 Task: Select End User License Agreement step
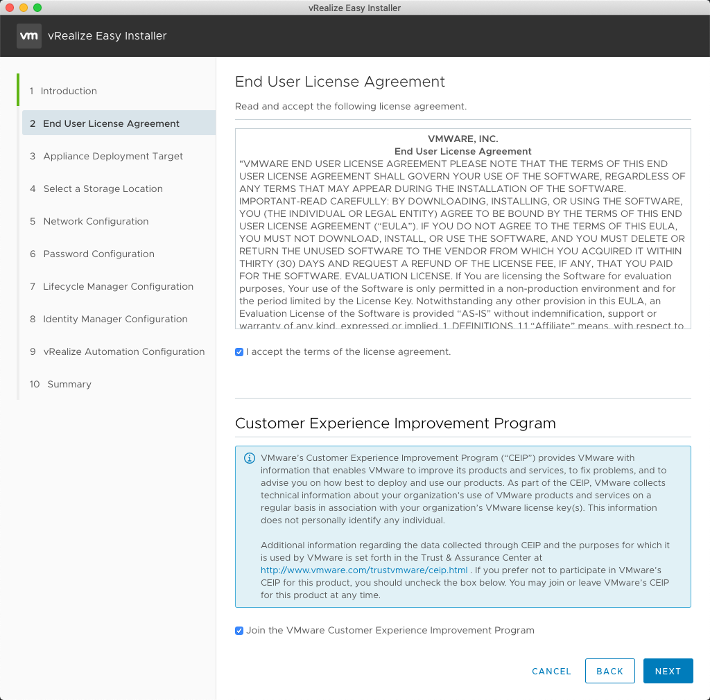tap(111, 123)
